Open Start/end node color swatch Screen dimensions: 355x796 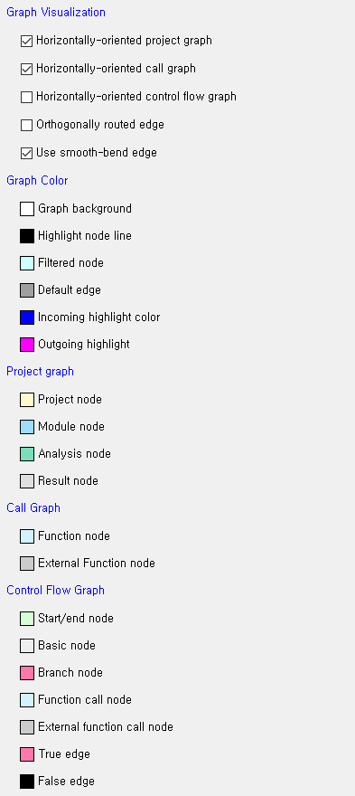(27, 619)
